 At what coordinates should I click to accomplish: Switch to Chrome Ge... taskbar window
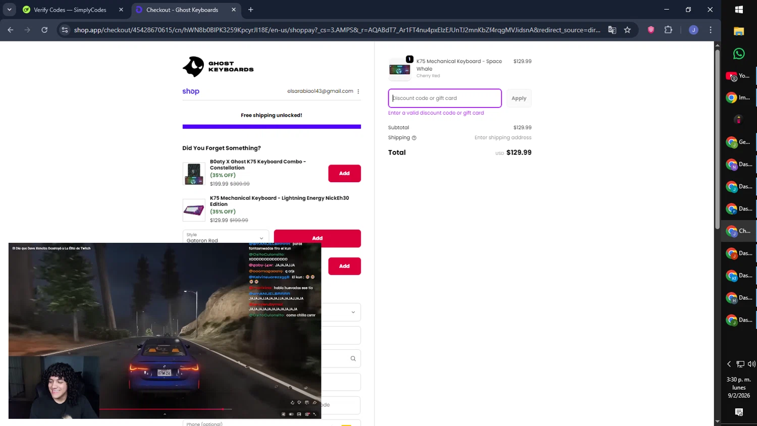point(739,142)
